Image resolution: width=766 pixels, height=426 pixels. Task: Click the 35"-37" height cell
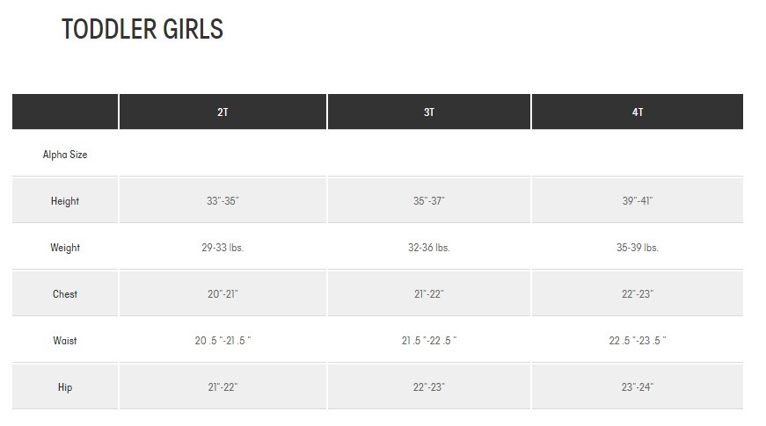pyautogui.click(x=429, y=201)
